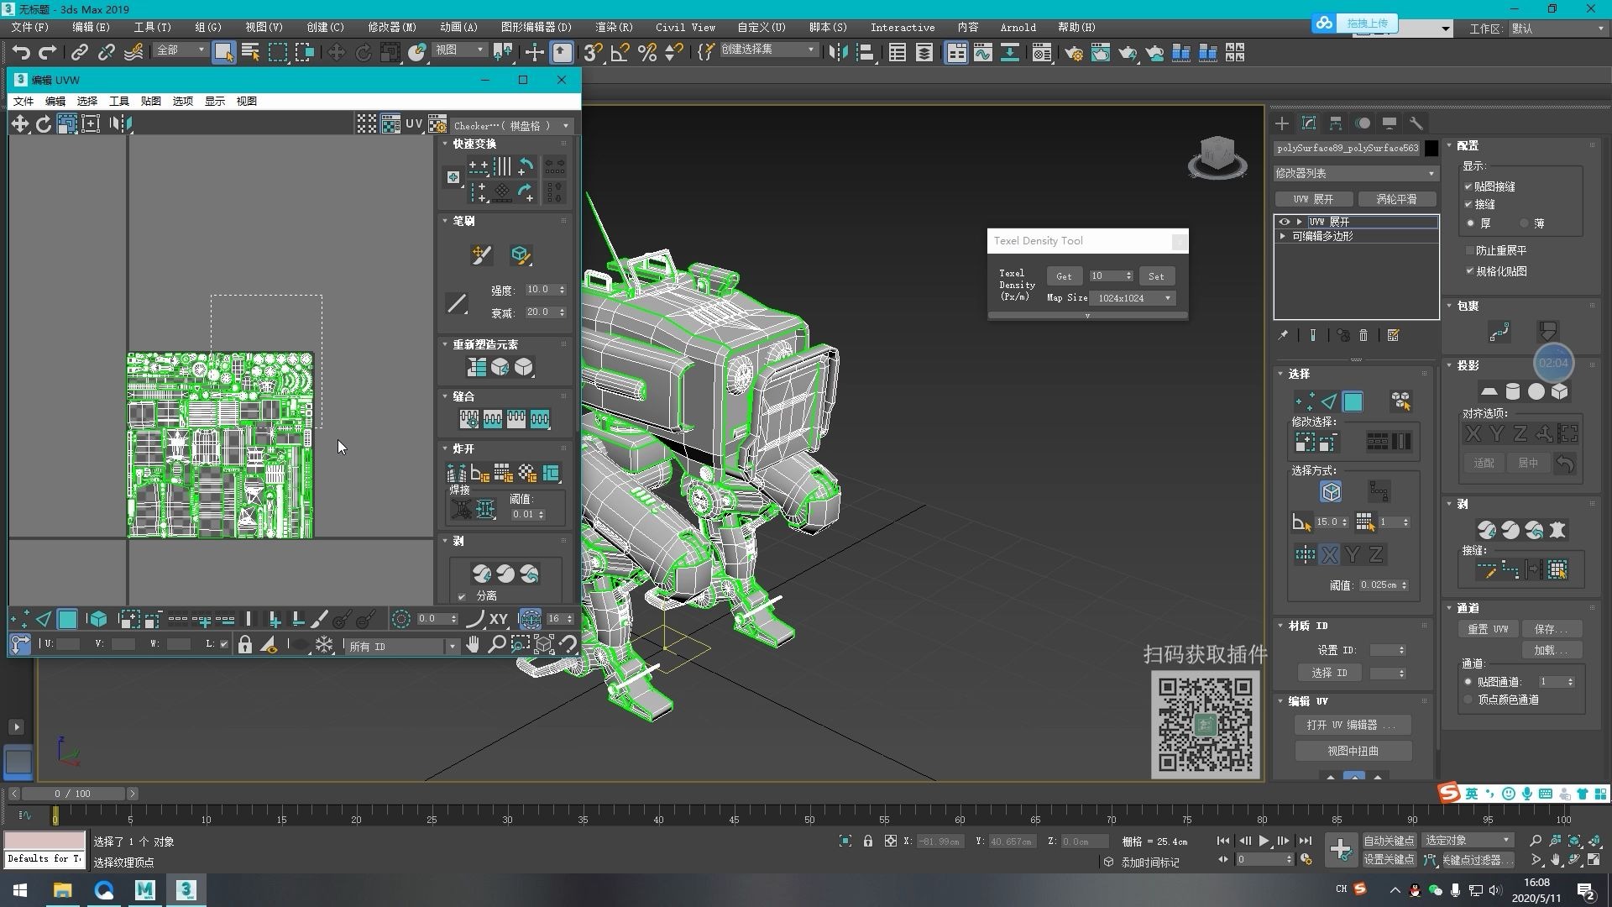Viewport: 1612px width, 907px height.
Task: Open the Checker texture dropdown
Action: tap(511, 125)
